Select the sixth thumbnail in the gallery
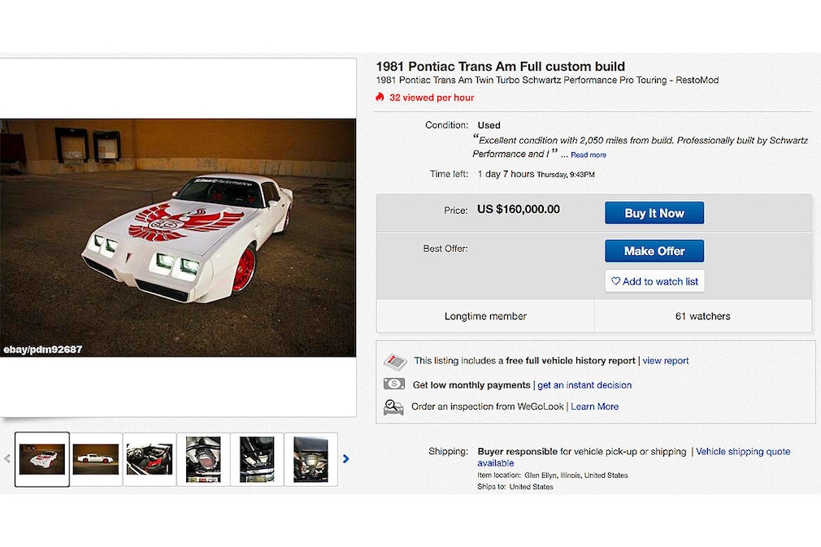 (311, 459)
